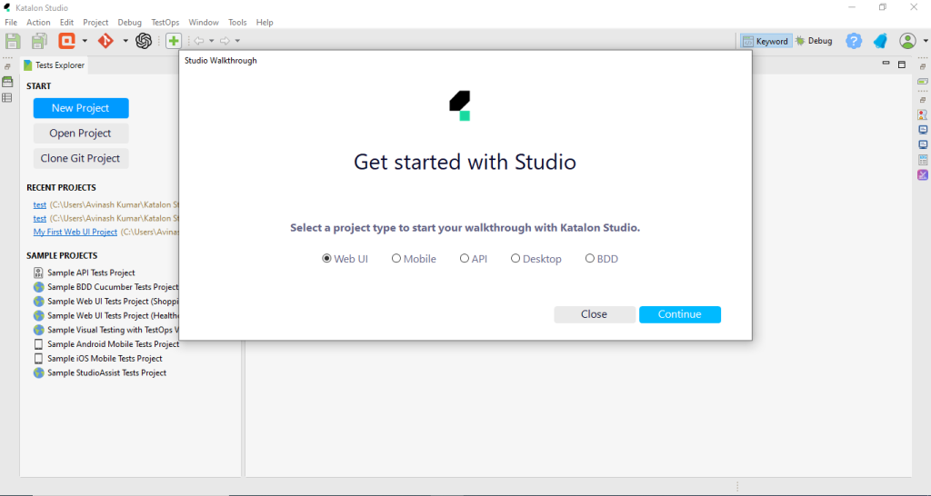Click the green bar icon in right sidebar

tap(923, 82)
